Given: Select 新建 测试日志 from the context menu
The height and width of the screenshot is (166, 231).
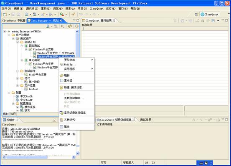Looking at the screenshot, I should click(x=76, y=88).
